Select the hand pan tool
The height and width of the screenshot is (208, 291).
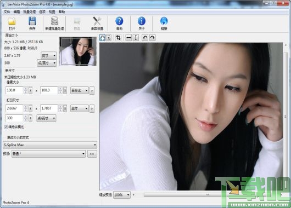click(102, 38)
